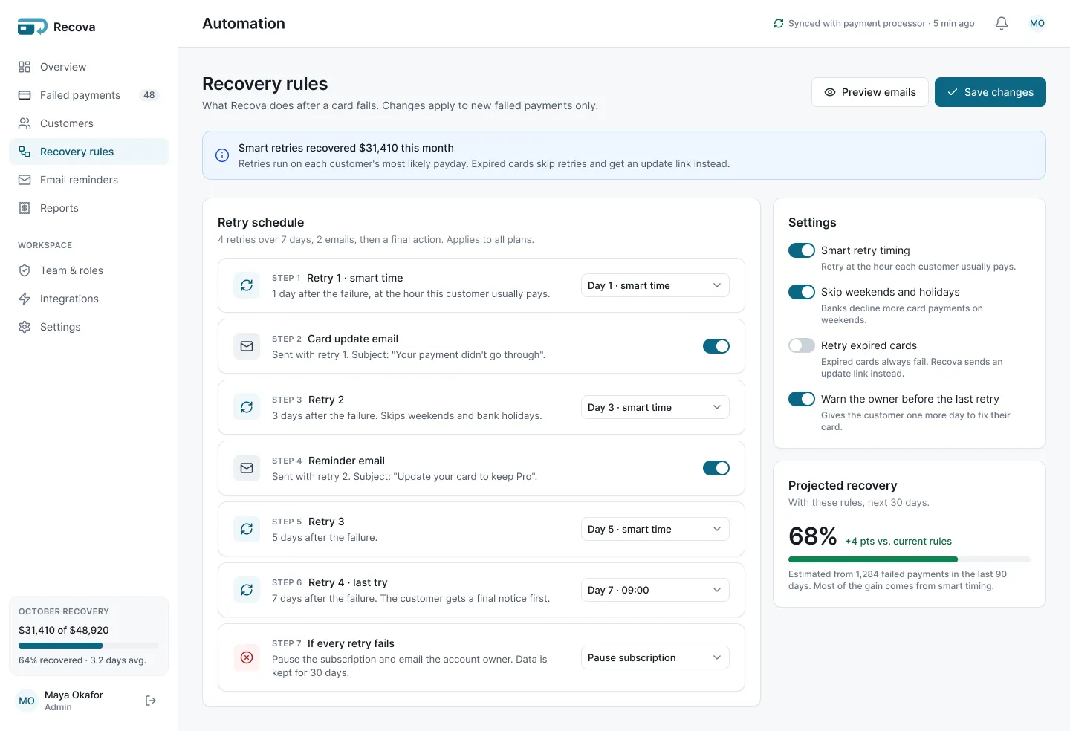Click the Retry 1 step refresh icon
This screenshot has width=1070, height=731.
247,285
